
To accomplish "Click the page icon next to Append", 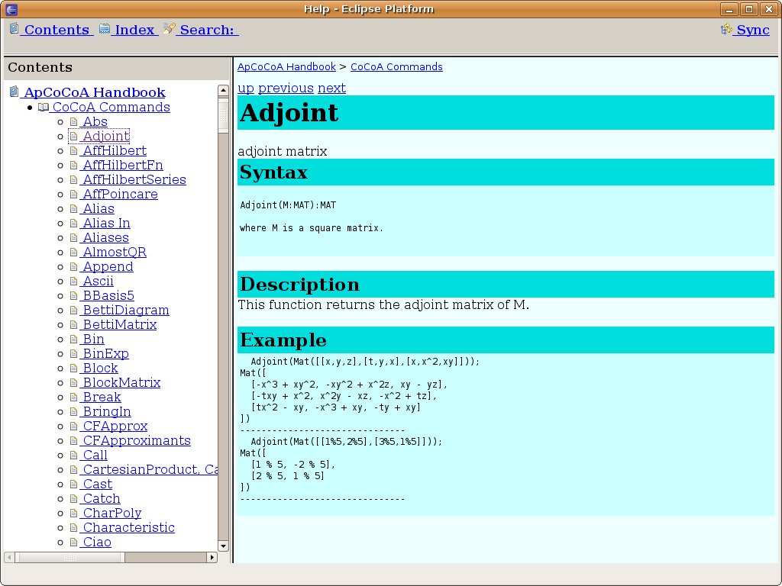I will (x=74, y=266).
